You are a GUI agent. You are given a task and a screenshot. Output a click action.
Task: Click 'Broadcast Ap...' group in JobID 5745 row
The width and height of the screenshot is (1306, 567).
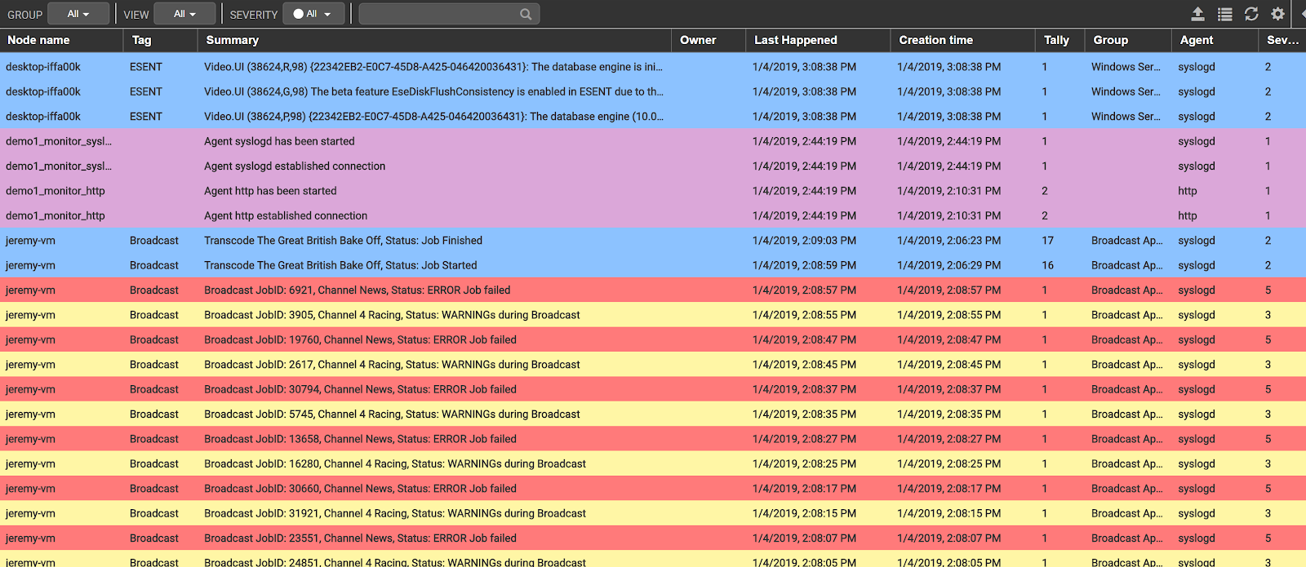(1127, 414)
